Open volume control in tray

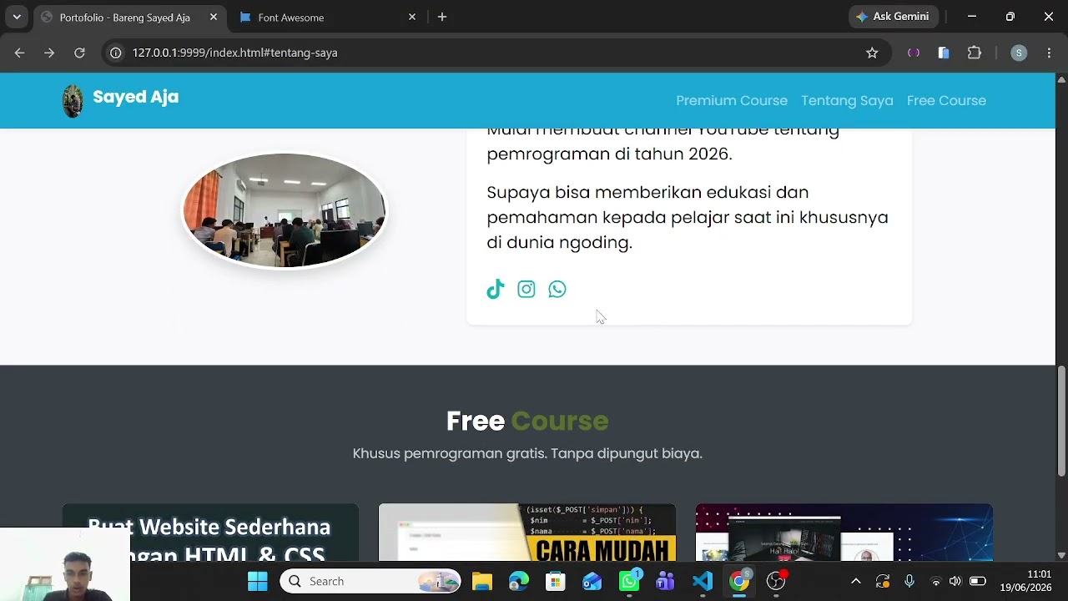coord(955,581)
